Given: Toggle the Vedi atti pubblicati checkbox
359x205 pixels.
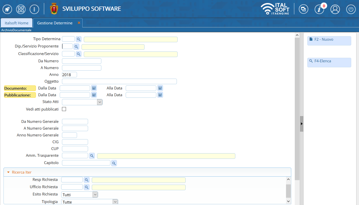Looking at the screenshot, I should click(64, 109).
